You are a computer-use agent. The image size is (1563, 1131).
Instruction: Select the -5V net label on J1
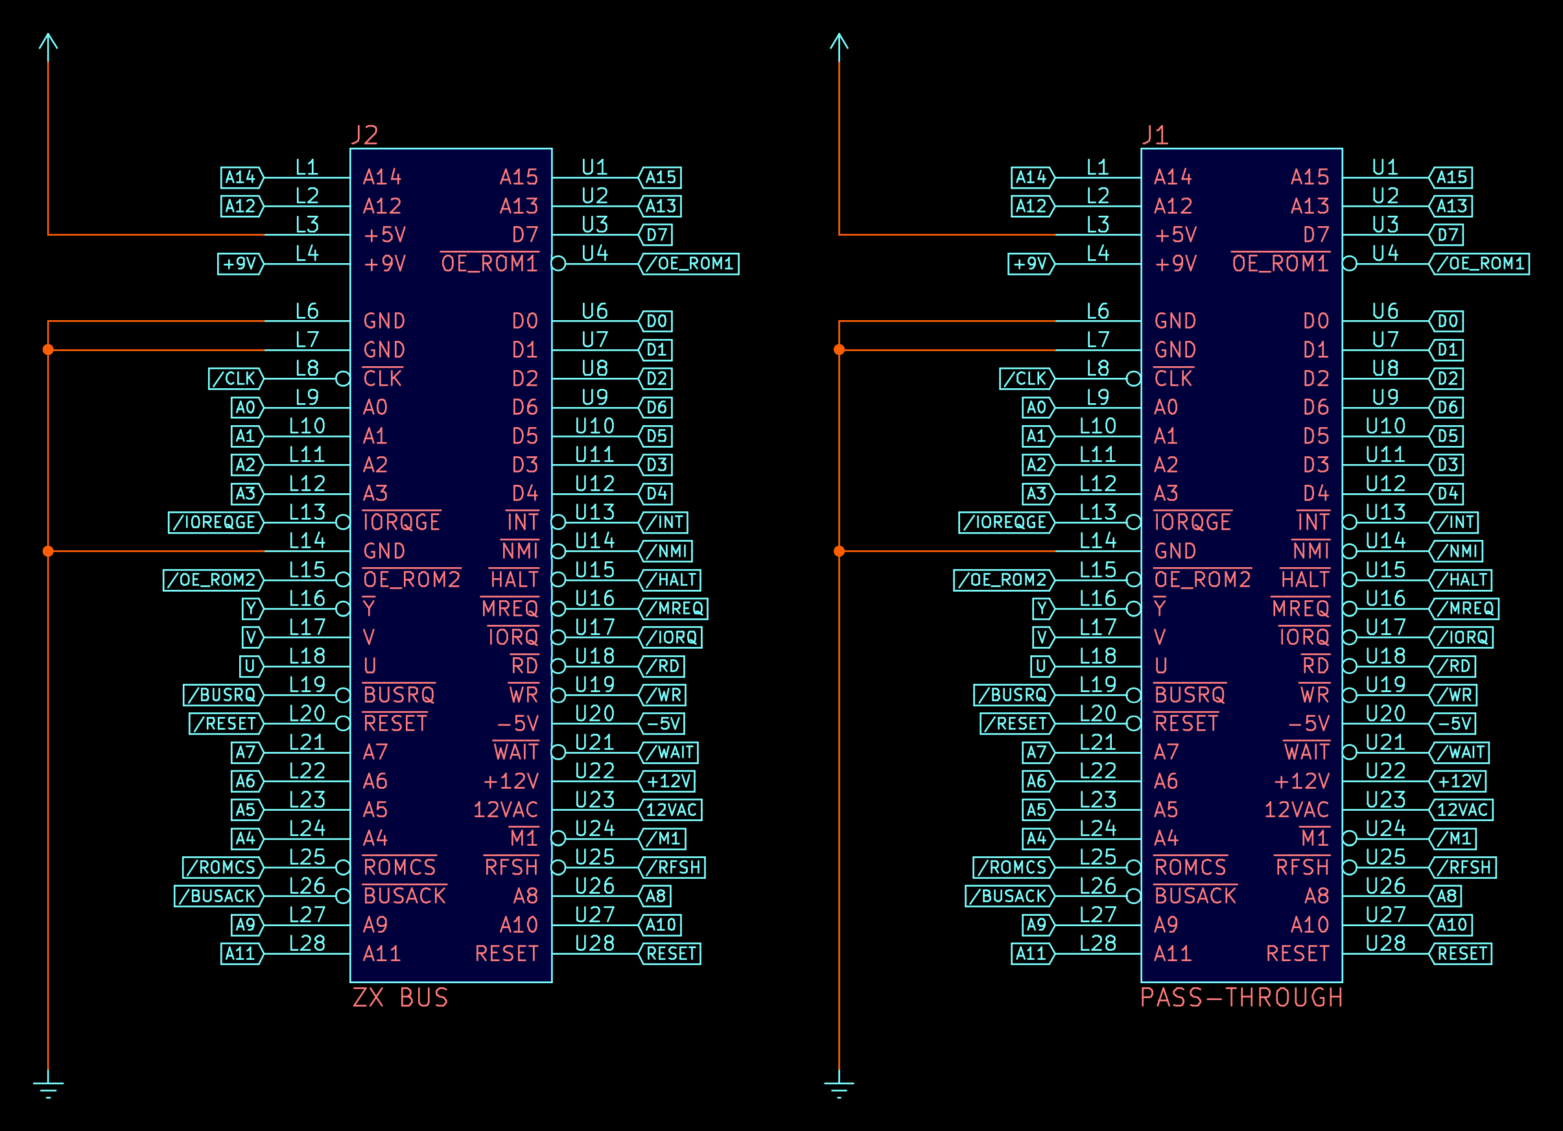coord(1454,724)
